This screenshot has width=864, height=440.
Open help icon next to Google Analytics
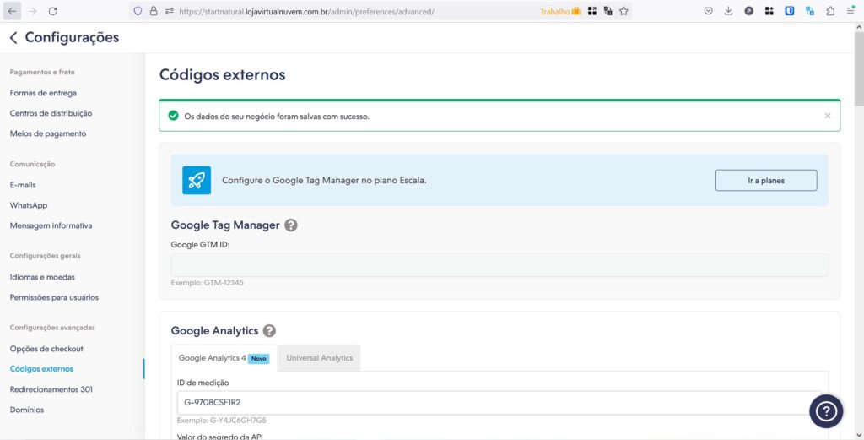pyautogui.click(x=269, y=331)
